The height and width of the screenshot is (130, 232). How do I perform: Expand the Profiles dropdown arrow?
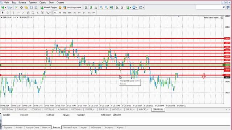12,8
